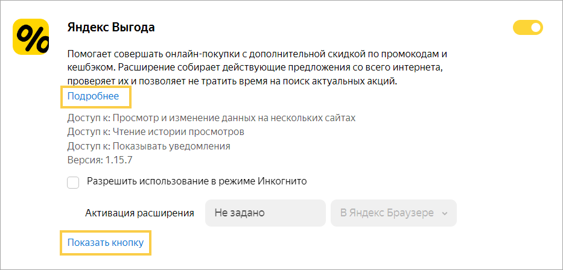Click the chevron arrow of the browser dropdown
Image resolution: width=563 pixels, height=270 pixels.
445,213
